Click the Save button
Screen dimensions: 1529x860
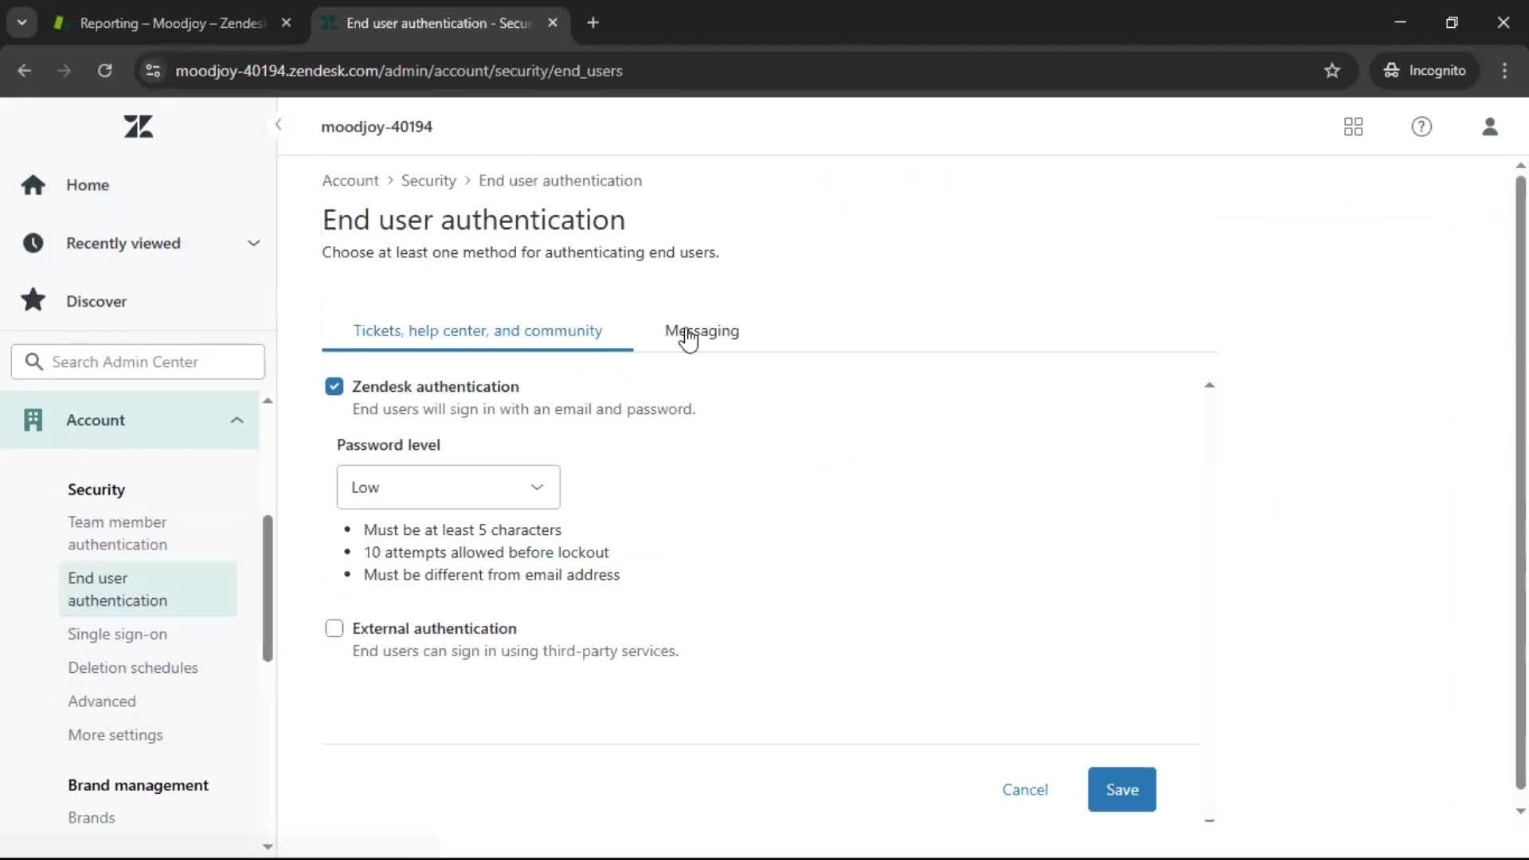pos(1122,789)
